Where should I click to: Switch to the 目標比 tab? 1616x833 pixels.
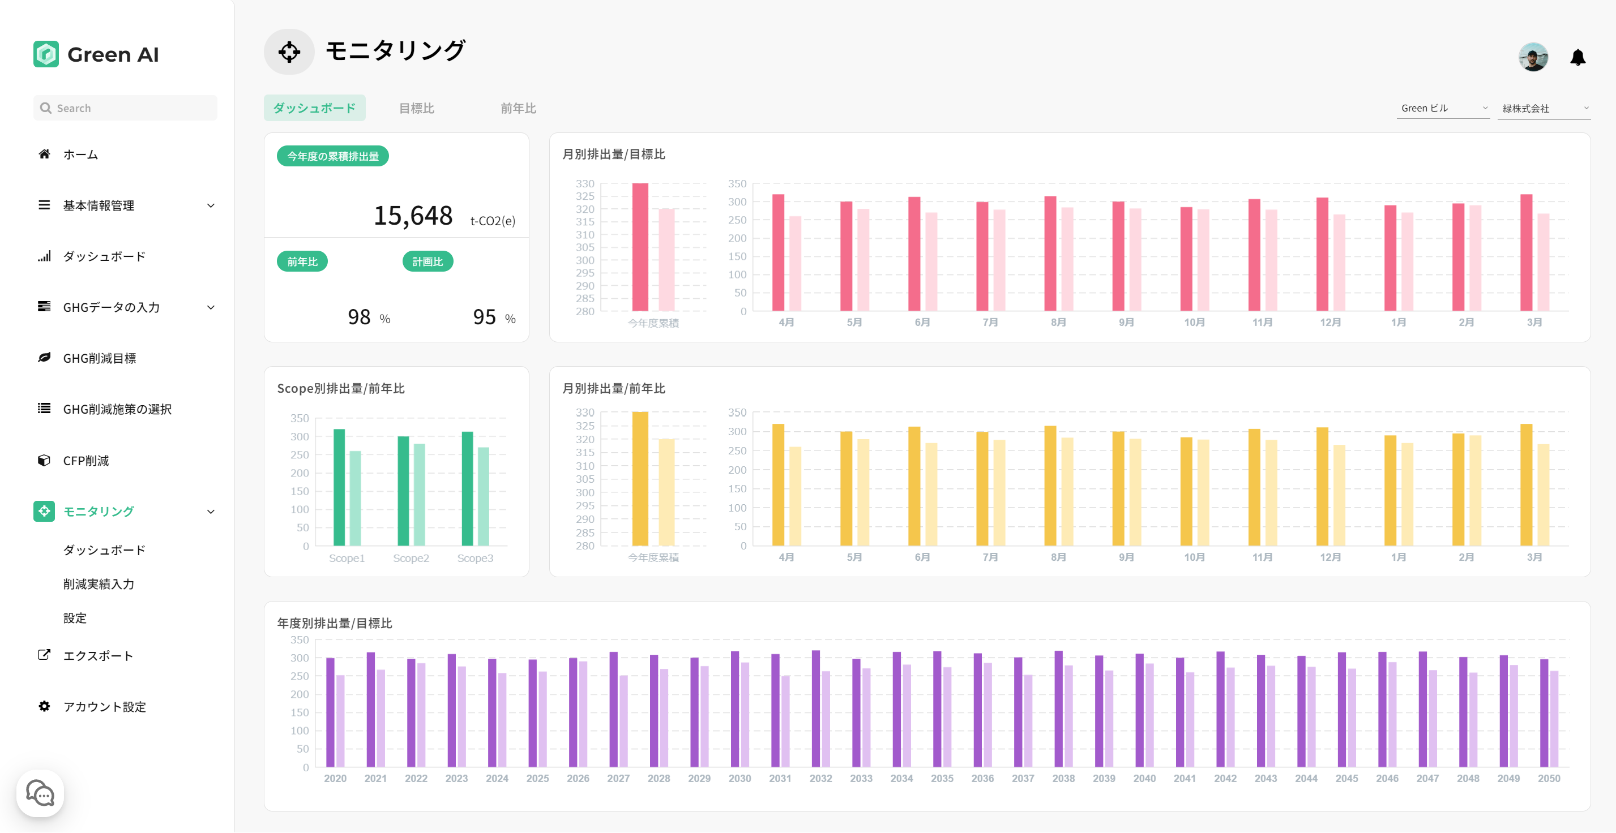pyautogui.click(x=417, y=109)
